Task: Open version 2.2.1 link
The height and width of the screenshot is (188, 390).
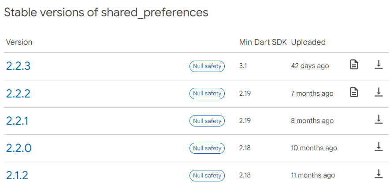Action: [x=17, y=121]
